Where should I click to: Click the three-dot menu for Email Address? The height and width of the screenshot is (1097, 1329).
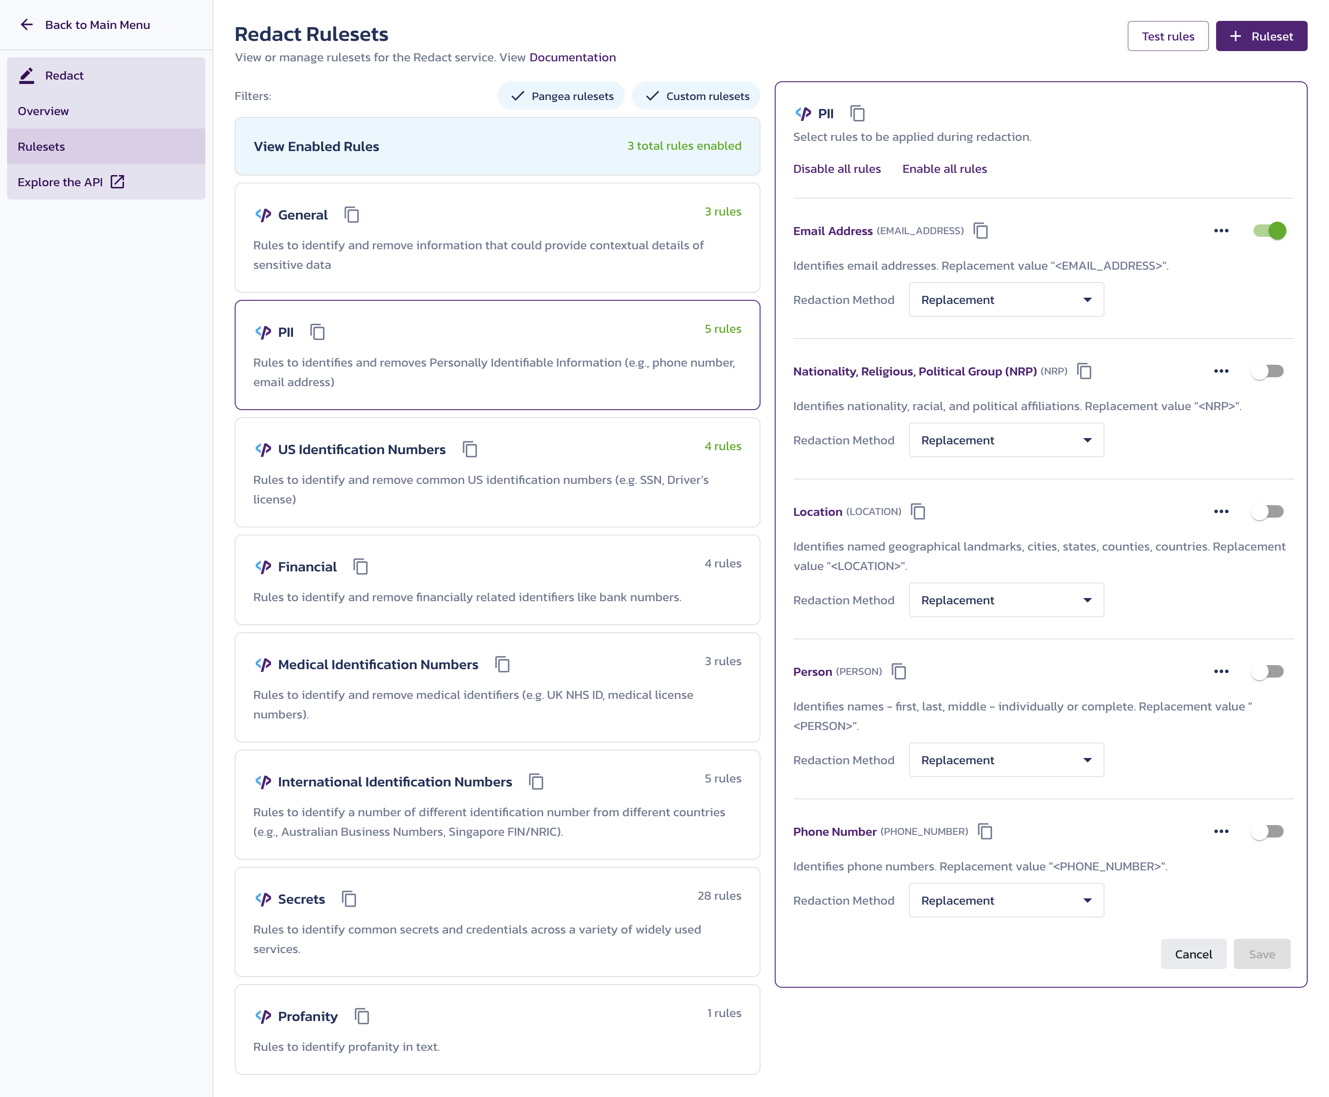(x=1222, y=230)
